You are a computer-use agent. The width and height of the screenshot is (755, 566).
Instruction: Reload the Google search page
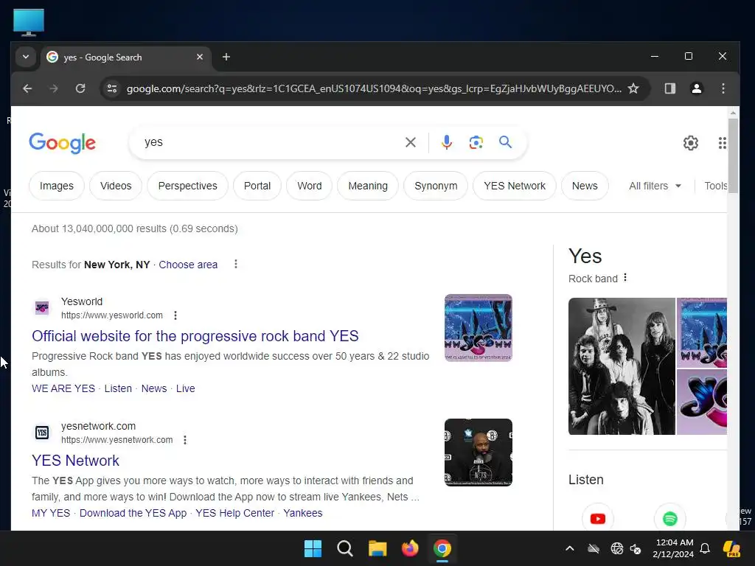coord(80,88)
